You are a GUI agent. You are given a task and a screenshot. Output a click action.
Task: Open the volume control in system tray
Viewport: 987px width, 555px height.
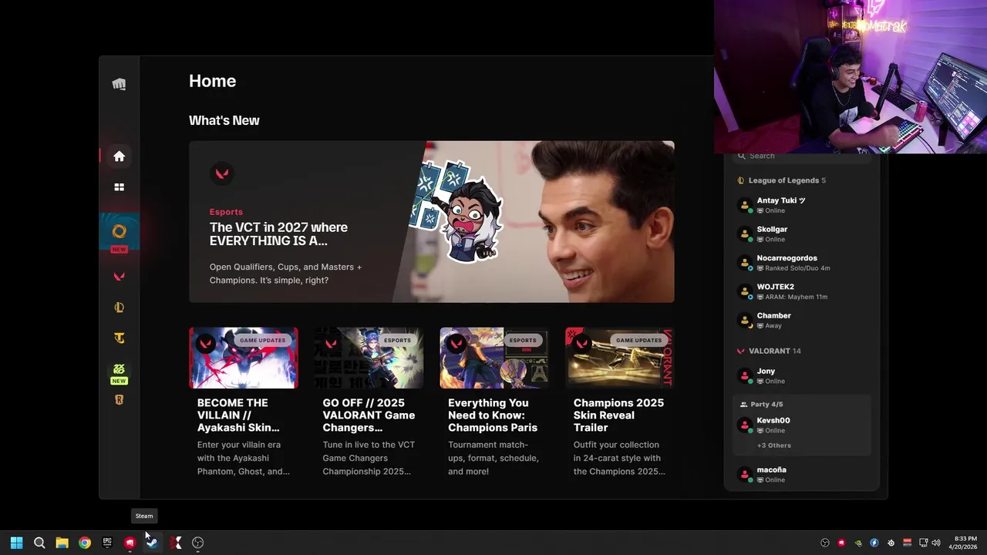point(936,543)
